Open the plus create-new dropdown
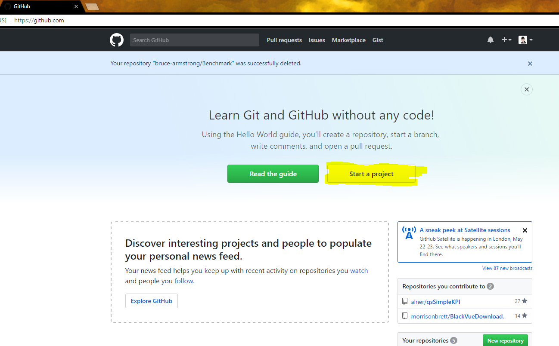The width and height of the screenshot is (559, 346). pyautogui.click(x=506, y=40)
